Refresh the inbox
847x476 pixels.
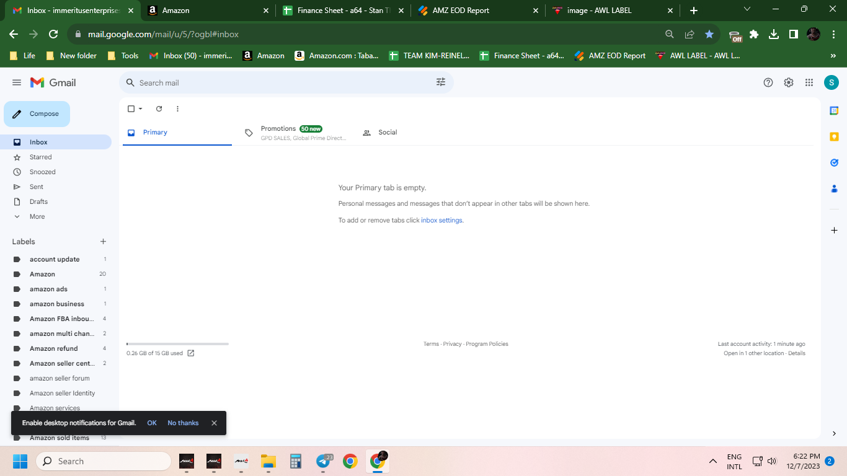[x=159, y=108]
